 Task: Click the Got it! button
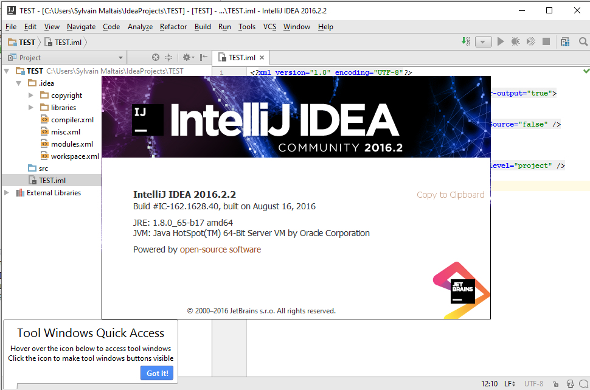pos(157,373)
